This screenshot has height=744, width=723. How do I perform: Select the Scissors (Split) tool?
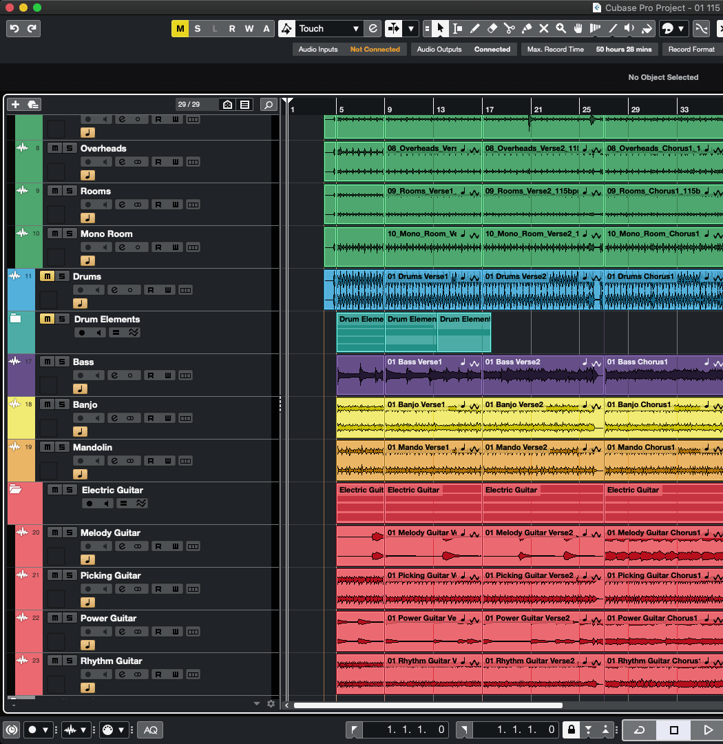(509, 28)
